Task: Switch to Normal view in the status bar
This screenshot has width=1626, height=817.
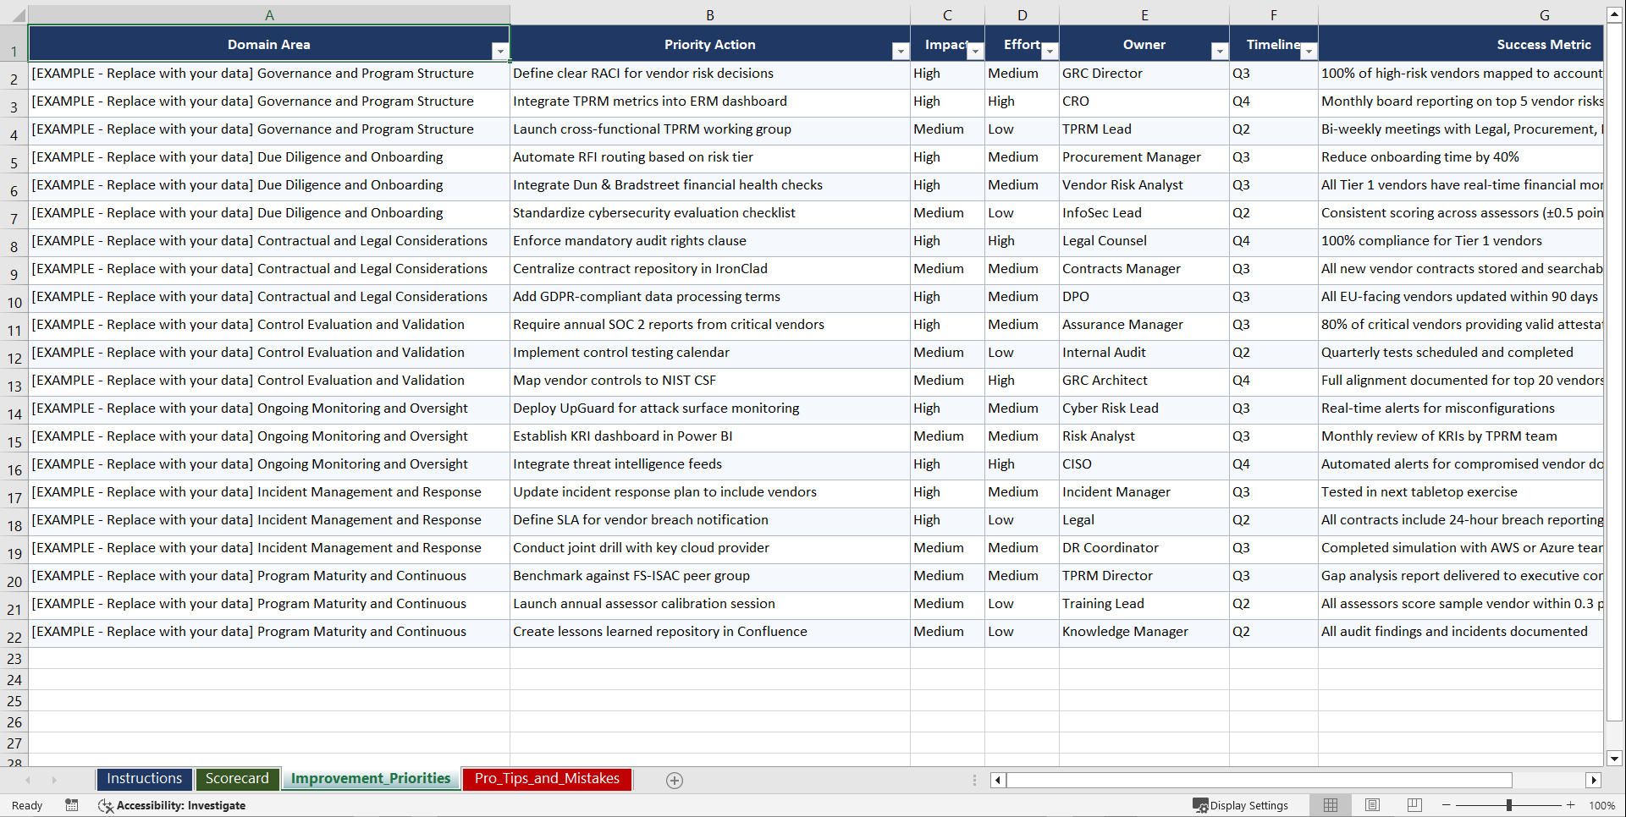Action: pyautogui.click(x=1330, y=805)
